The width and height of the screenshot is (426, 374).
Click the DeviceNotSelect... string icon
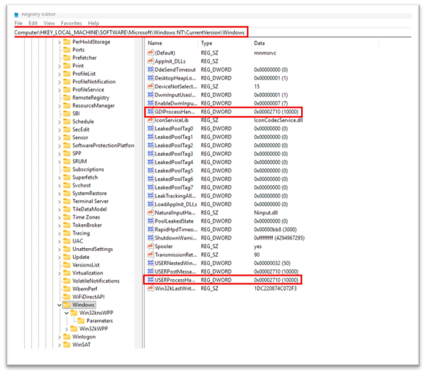coord(150,86)
